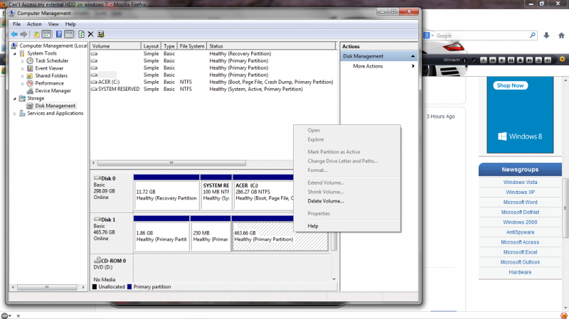Click the Refresh toolbar icon

tap(81, 34)
